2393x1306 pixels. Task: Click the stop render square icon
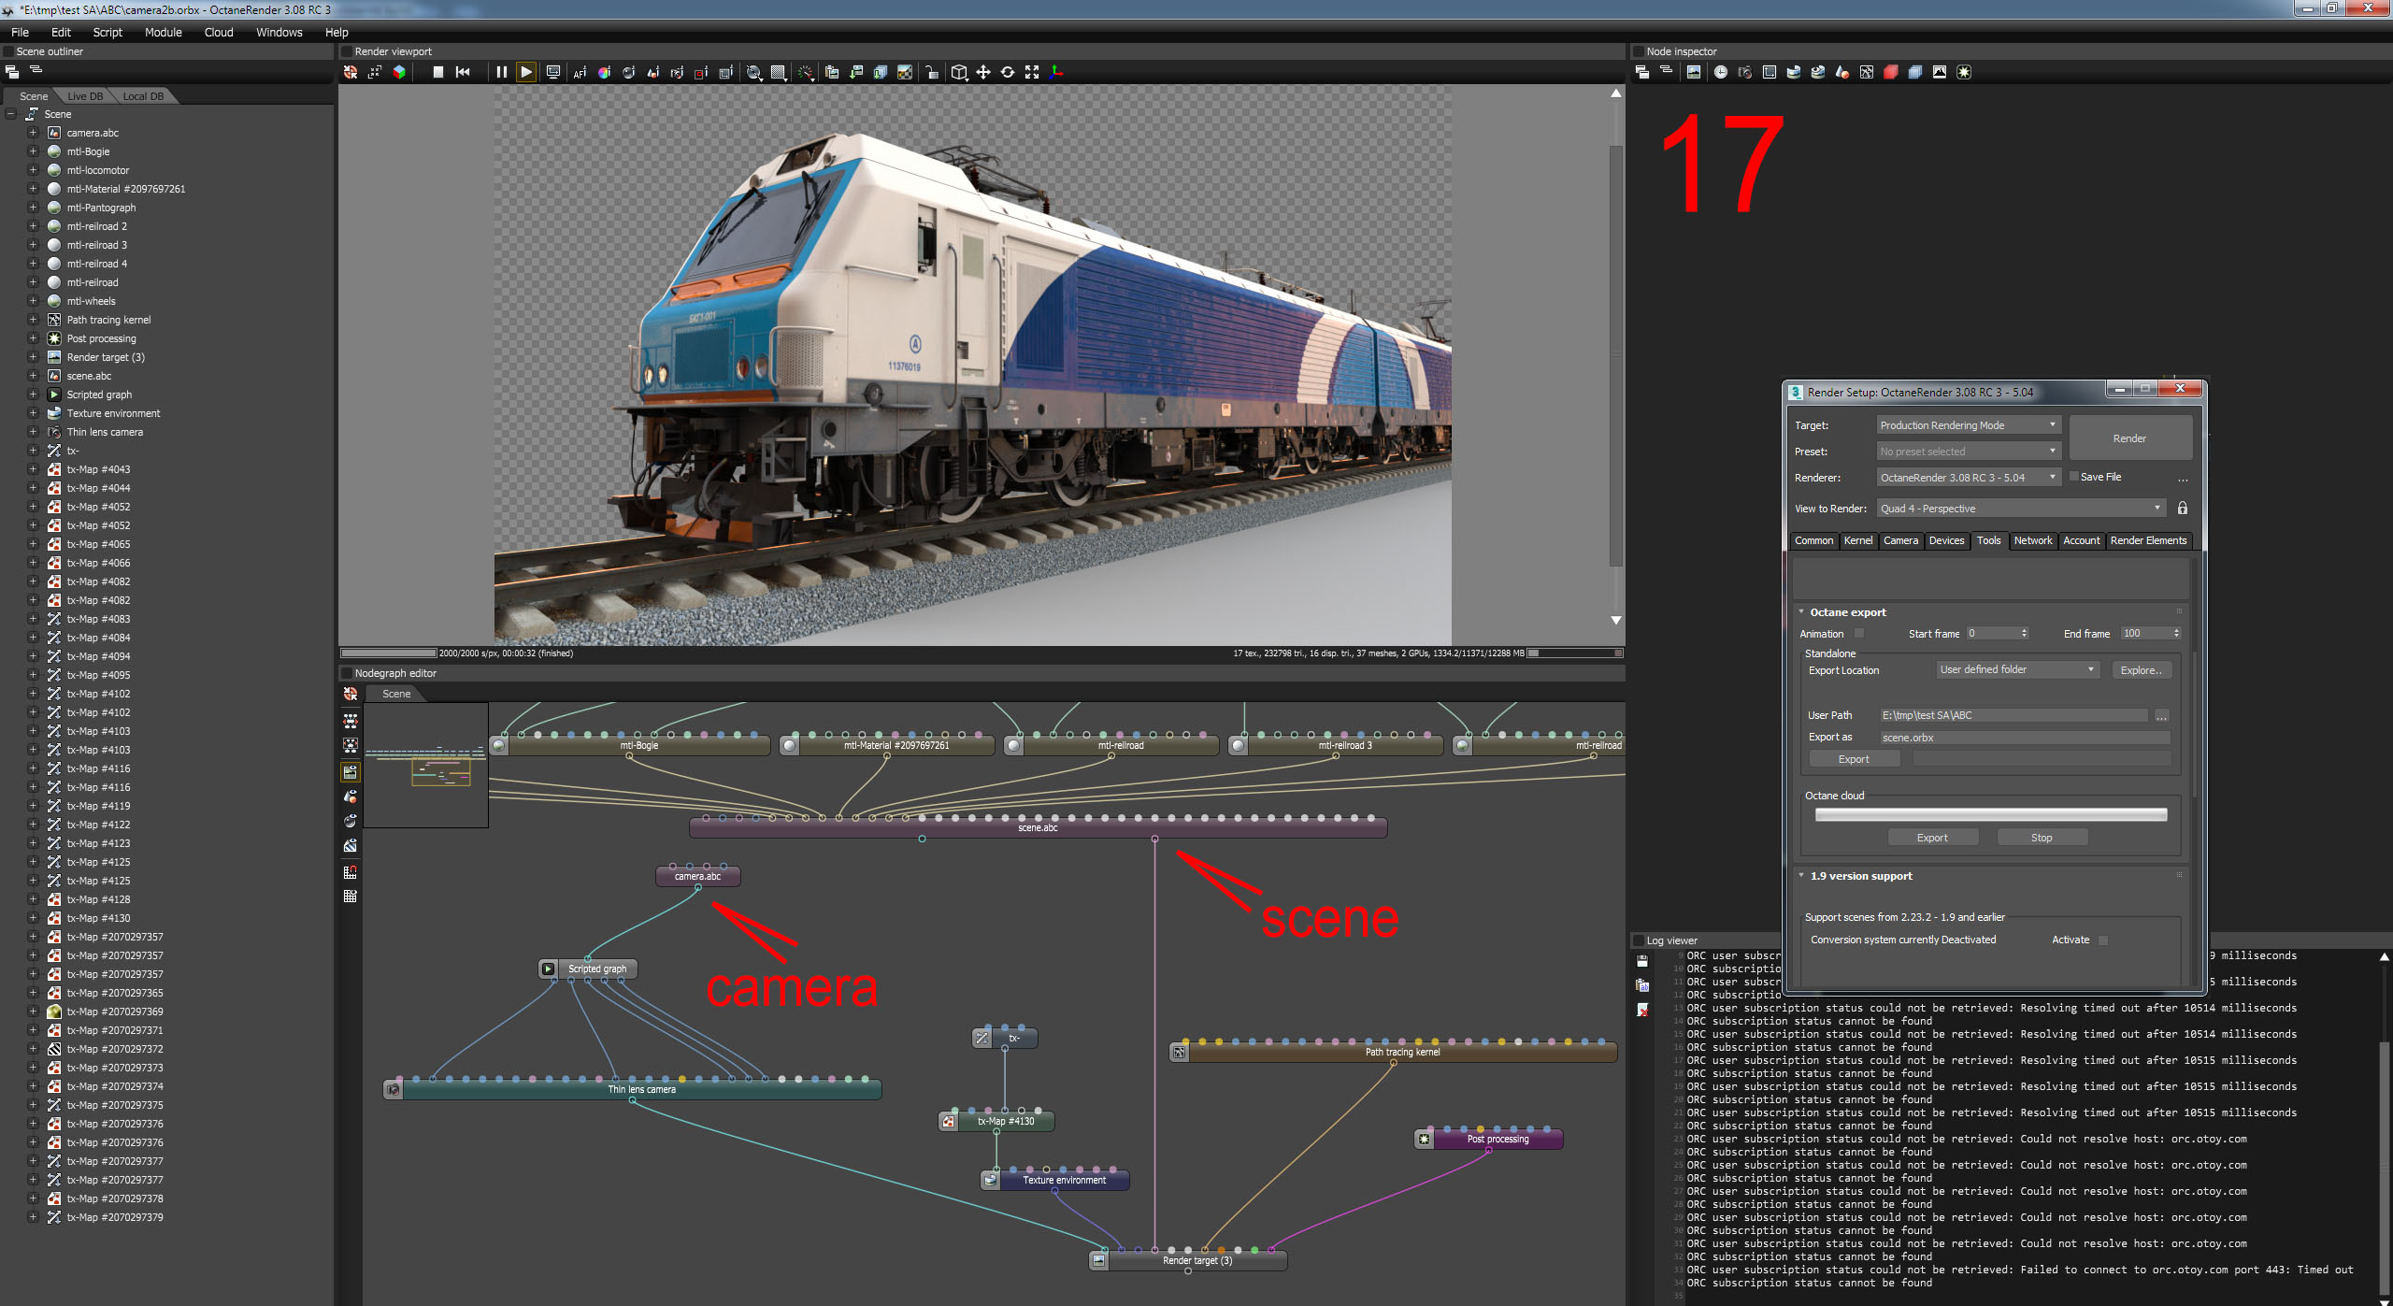(x=437, y=72)
